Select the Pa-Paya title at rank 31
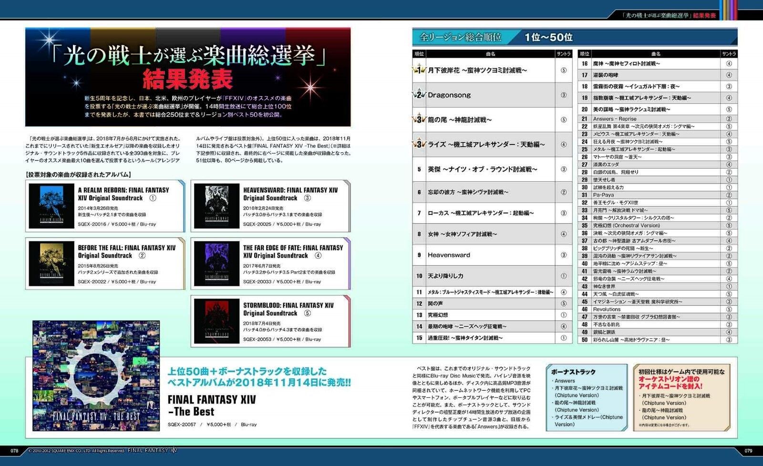The image size is (763, 466). pyautogui.click(x=603, y=195)
